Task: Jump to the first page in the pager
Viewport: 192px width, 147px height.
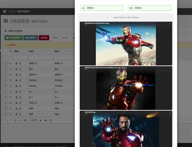Action: (15, 120)
